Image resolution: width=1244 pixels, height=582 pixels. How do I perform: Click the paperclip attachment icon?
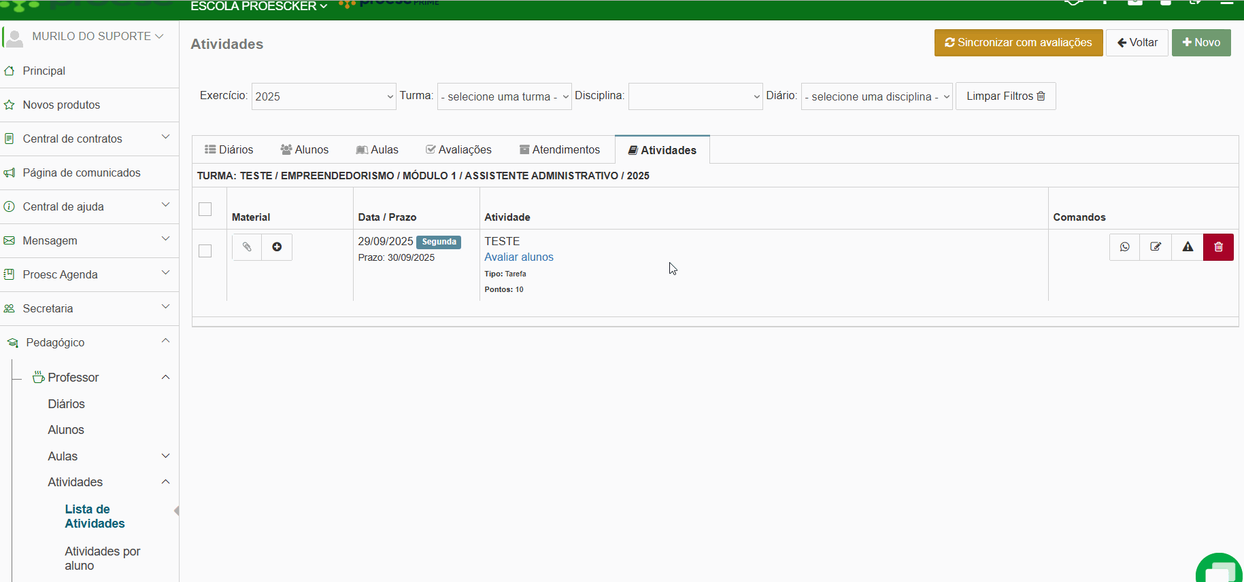point(247,247)
